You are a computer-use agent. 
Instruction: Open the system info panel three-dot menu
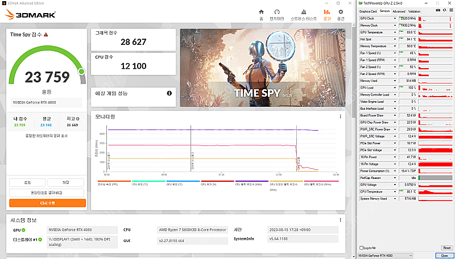coord(340,220)
